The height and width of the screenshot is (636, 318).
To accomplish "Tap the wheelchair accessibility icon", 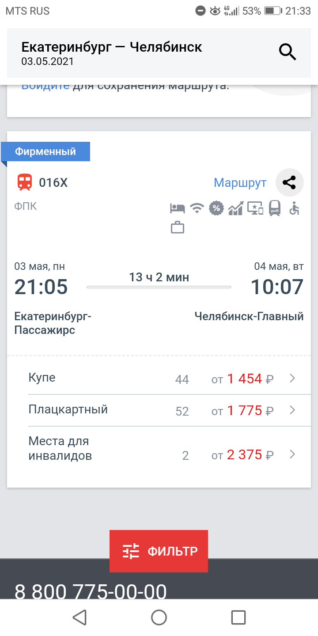I will [x=294, y=208].
